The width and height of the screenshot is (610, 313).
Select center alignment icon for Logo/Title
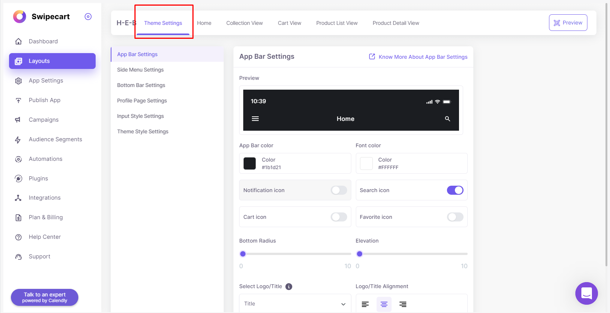tap(384, 304)
